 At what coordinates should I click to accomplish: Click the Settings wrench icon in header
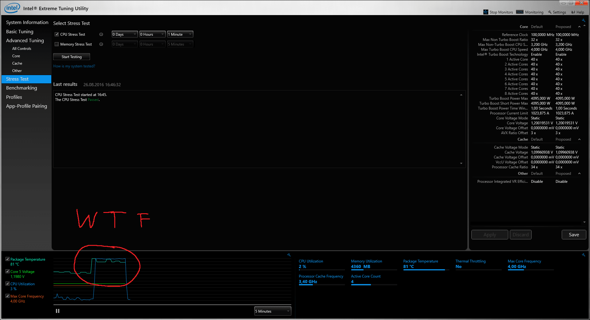(550, 12)
